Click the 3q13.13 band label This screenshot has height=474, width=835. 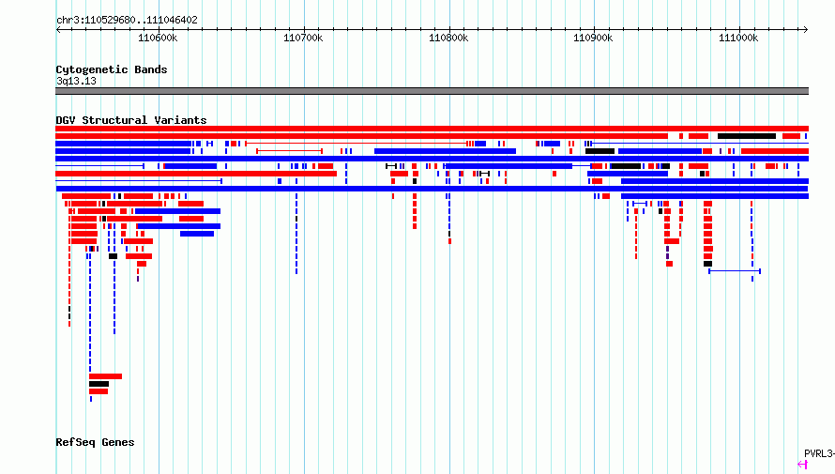[76, 81]
